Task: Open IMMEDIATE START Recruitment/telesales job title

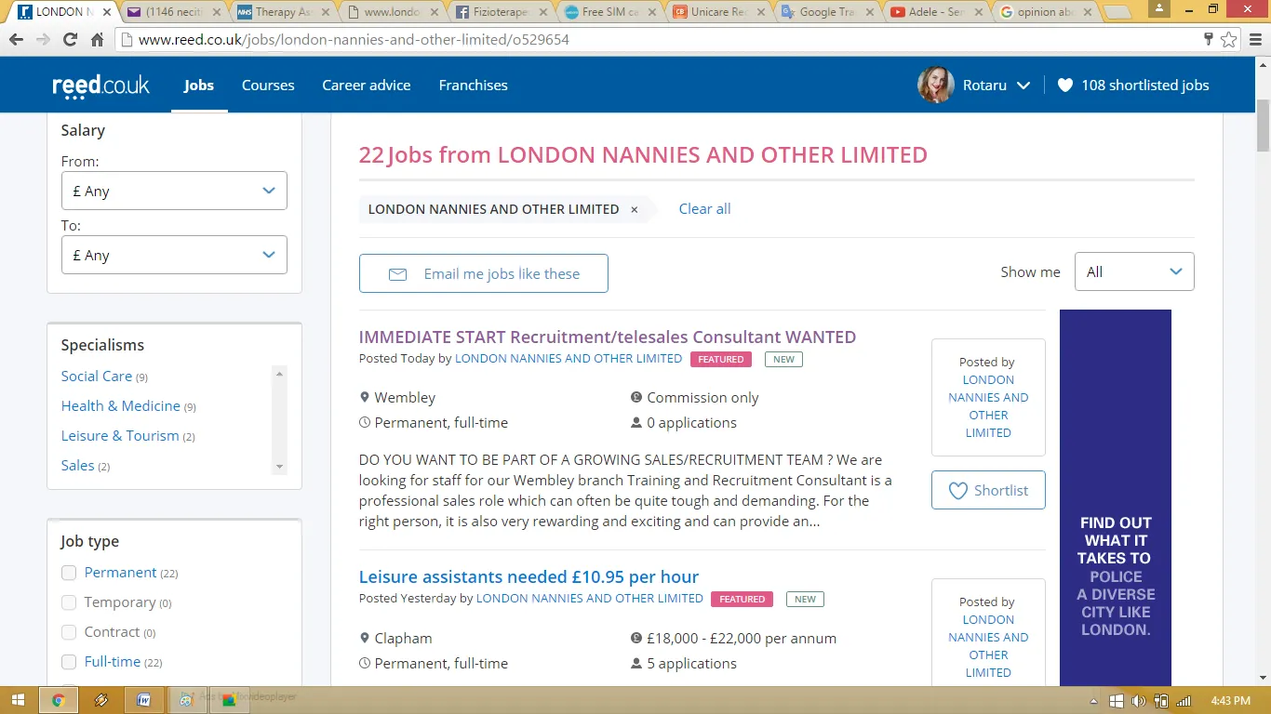Action: click(608, 337)
